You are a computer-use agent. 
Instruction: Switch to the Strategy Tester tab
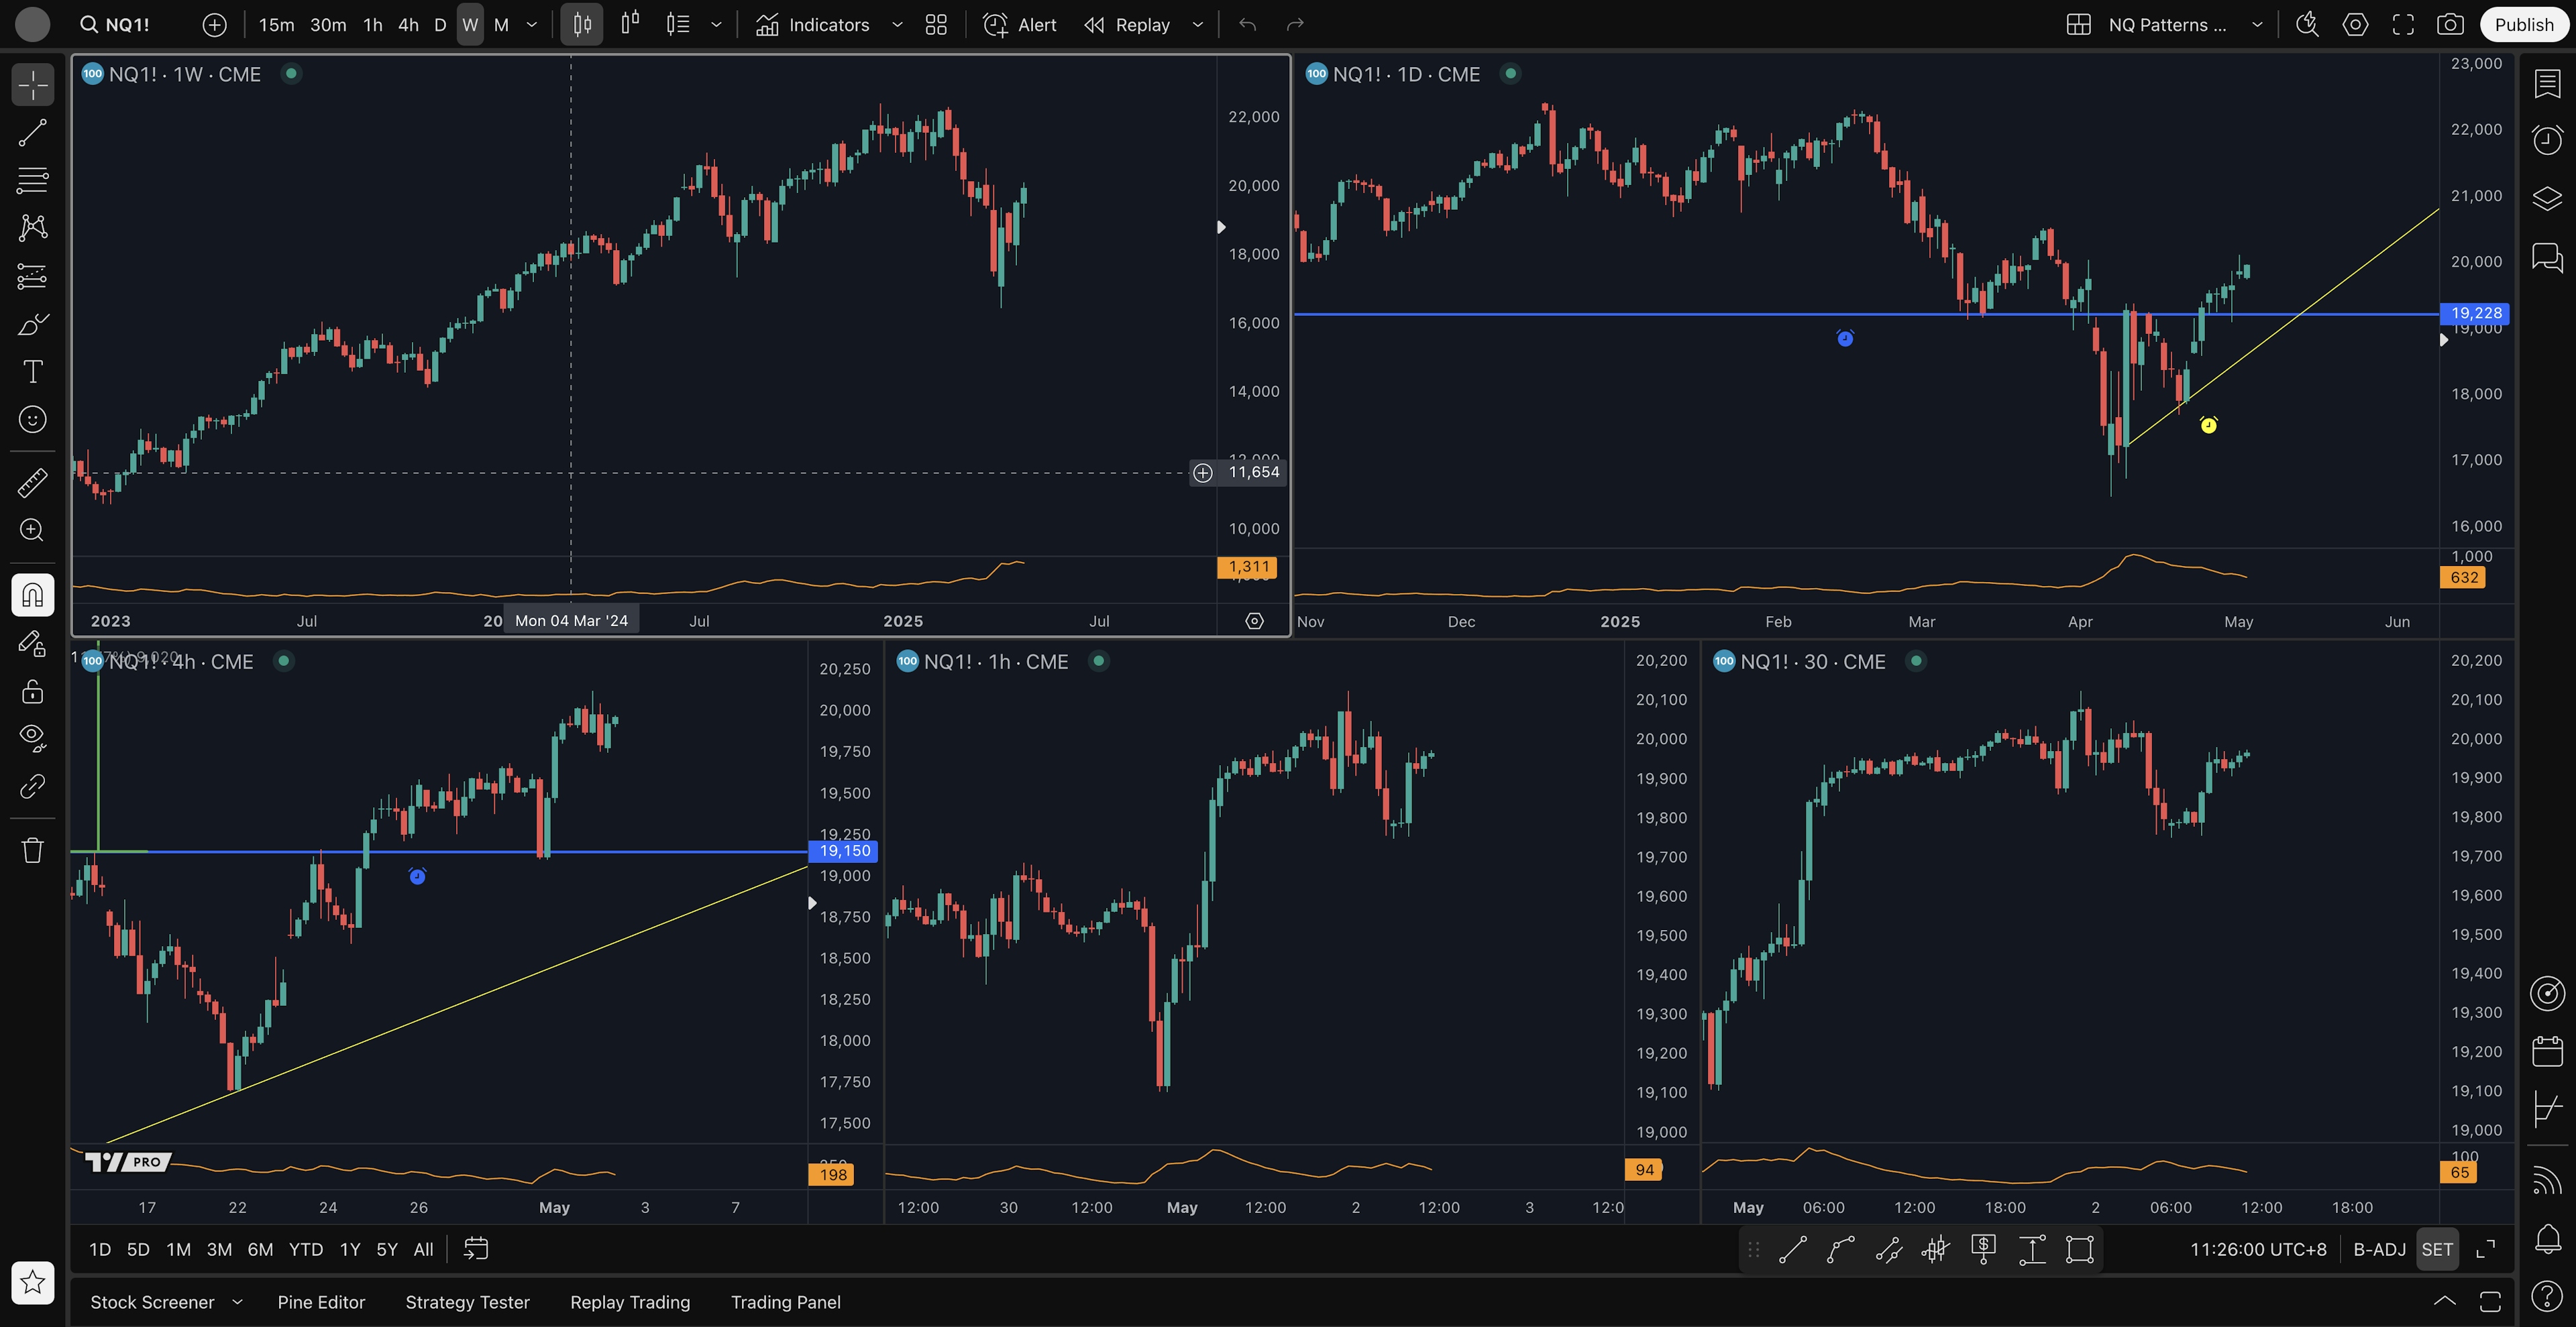click(467, 1302)
